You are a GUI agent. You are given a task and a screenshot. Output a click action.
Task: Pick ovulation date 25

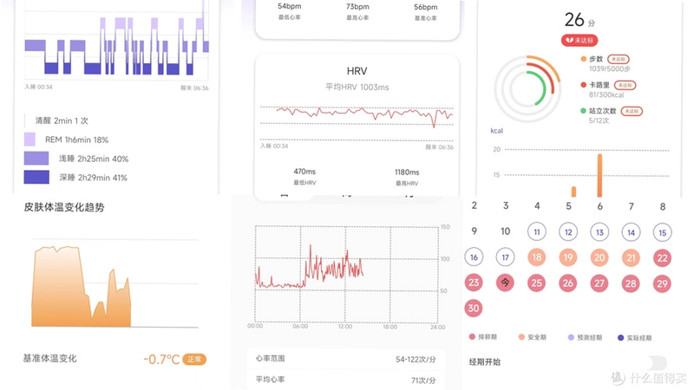coord(536,283)
